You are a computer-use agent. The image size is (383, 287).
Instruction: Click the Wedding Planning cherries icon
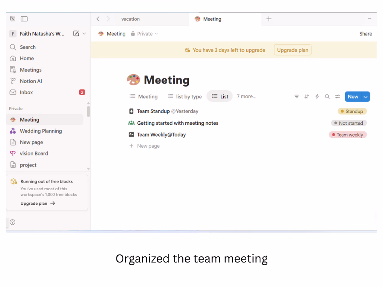pos(13,131)
